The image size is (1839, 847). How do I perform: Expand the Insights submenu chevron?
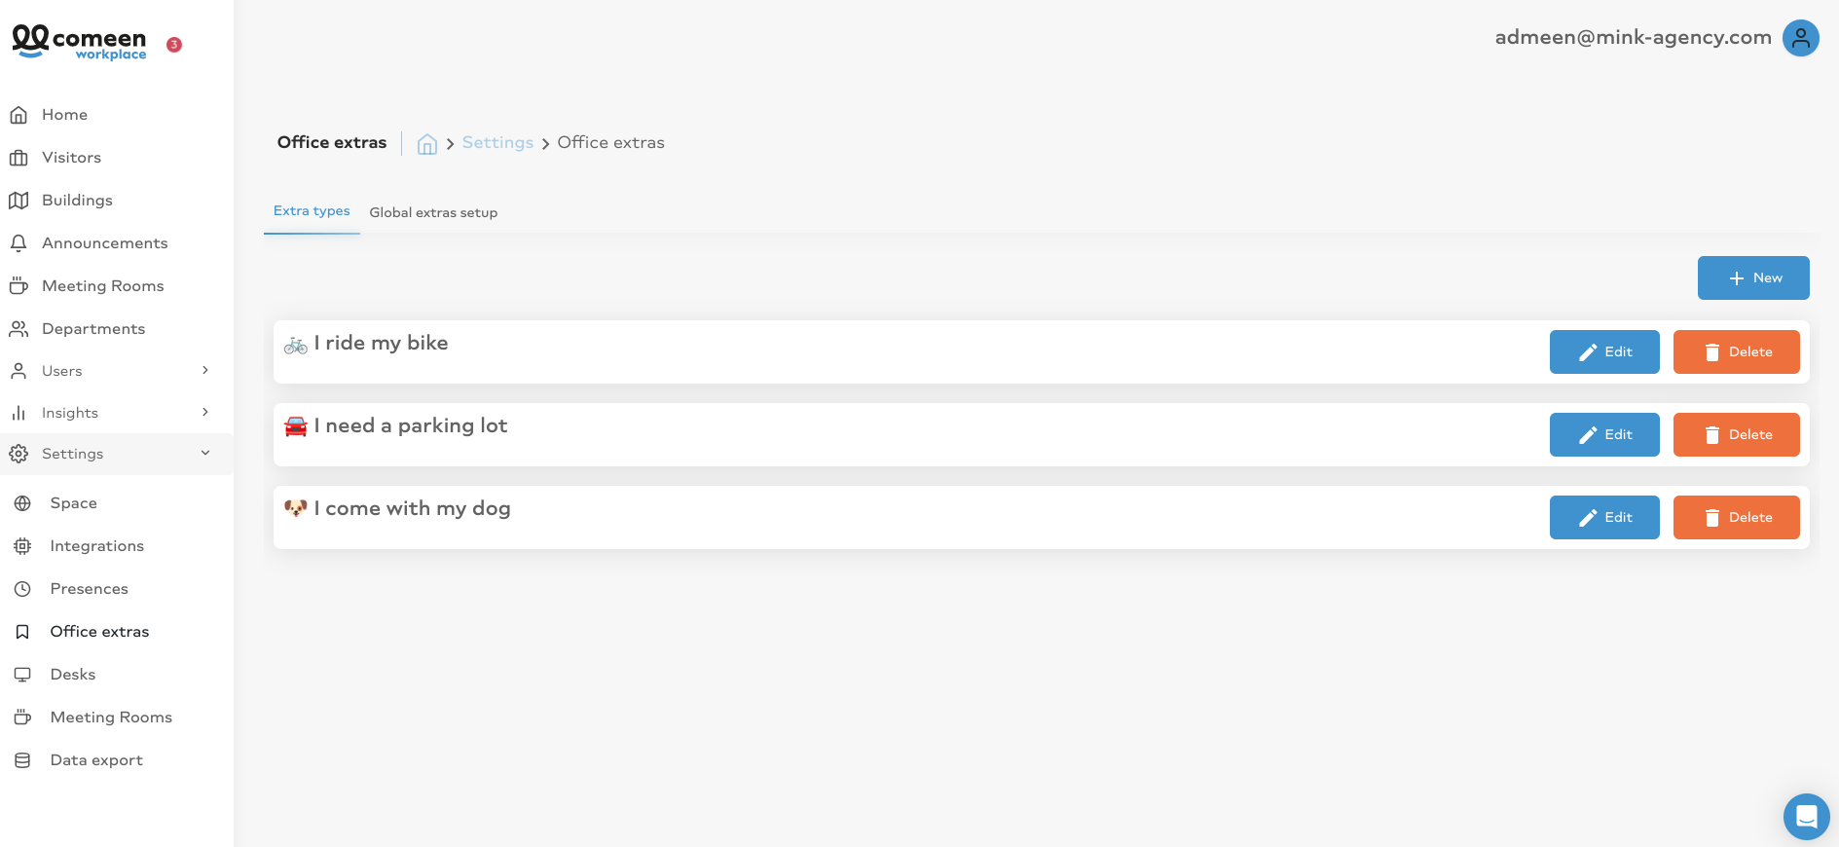pyautogui.click(x=205, y=412)
